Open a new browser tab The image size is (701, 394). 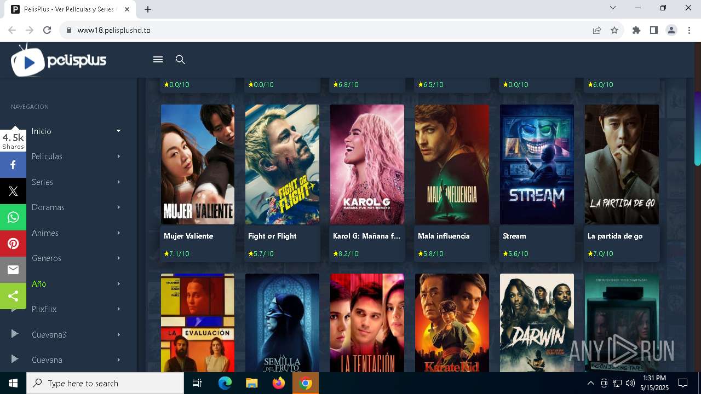[148, 9]
